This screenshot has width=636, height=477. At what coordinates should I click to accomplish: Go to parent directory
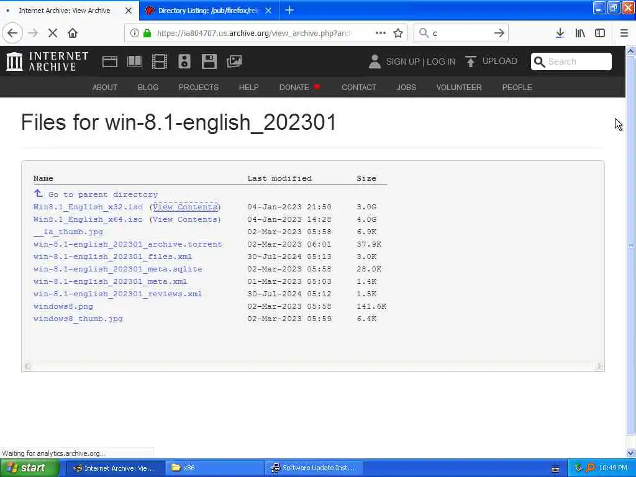coord(102,194)
